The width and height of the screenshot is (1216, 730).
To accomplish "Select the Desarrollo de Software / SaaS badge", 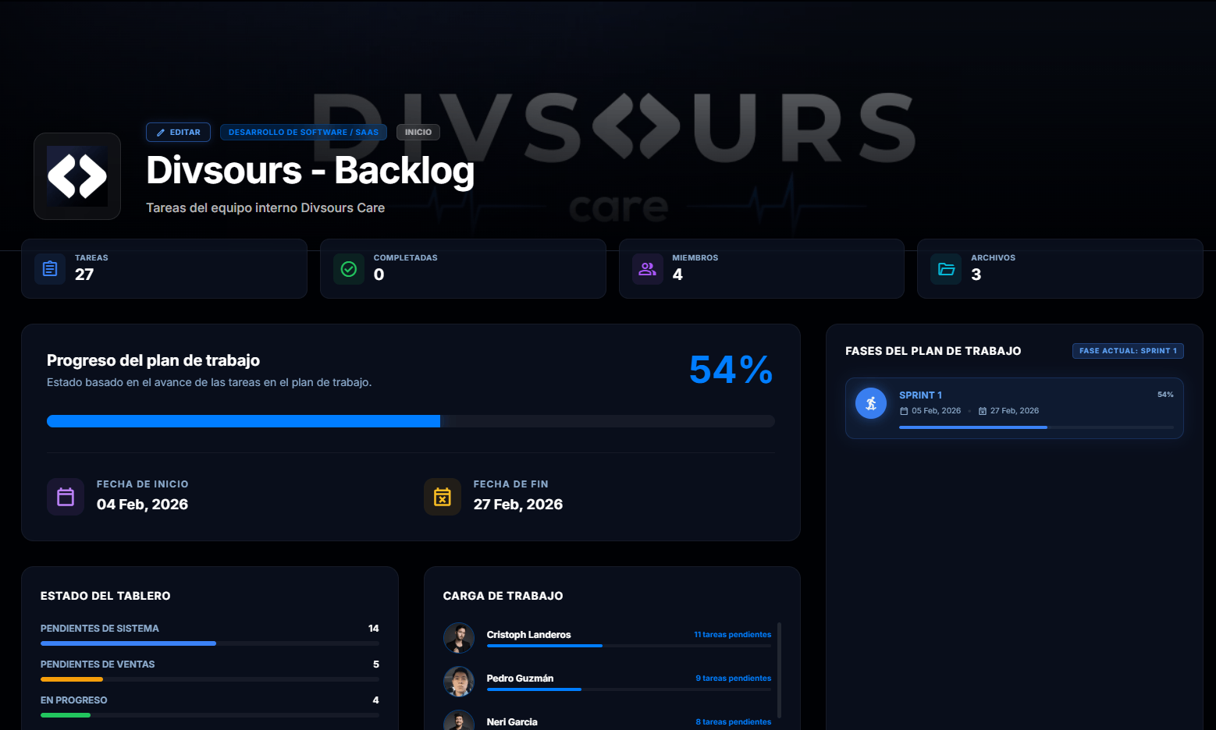I will pos(303,132).
